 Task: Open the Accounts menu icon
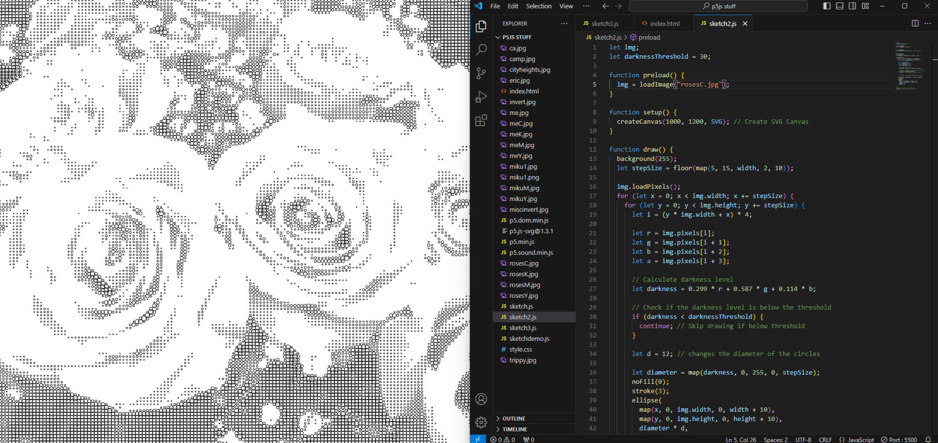click(481, 399)
